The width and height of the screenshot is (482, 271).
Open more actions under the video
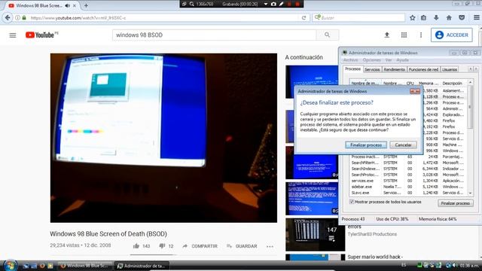(270, 246)
